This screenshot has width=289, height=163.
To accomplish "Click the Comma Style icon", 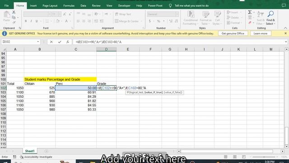I will (x=163, y=21).
